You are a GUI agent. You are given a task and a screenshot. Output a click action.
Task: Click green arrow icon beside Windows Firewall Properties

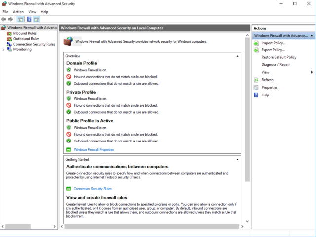69,150
